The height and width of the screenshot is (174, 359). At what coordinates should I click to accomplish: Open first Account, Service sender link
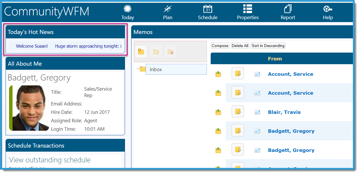291,74
